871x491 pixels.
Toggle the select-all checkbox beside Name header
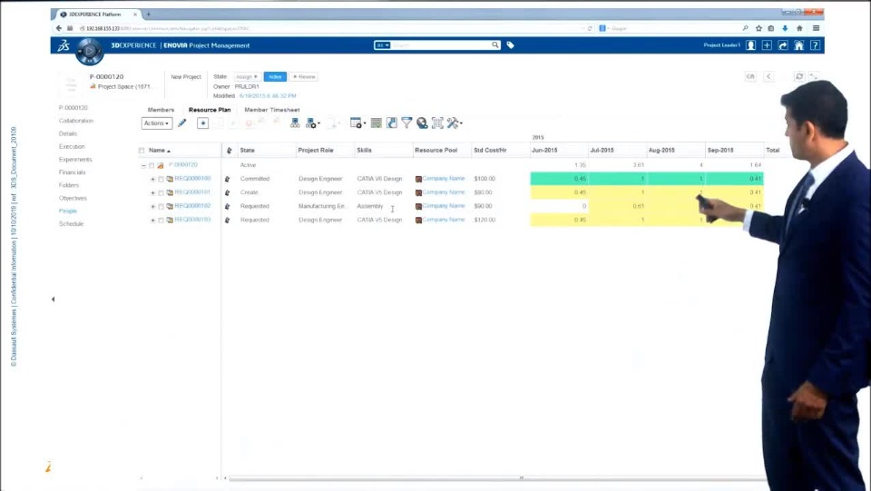click(x=142, y=151)
